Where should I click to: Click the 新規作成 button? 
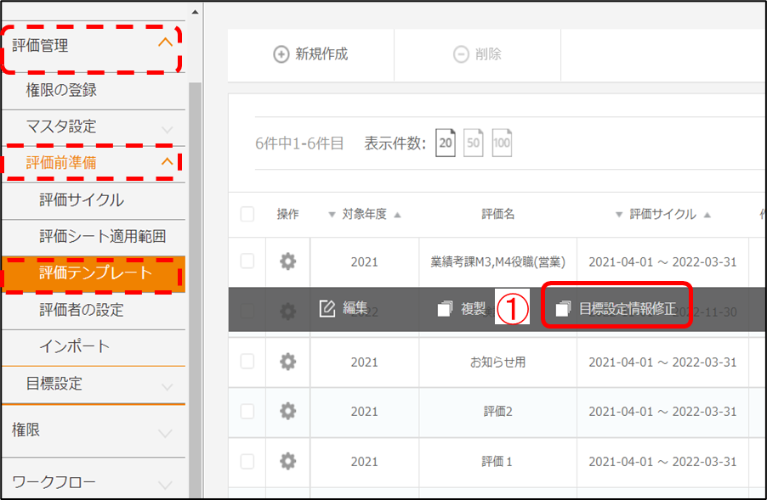311,54
